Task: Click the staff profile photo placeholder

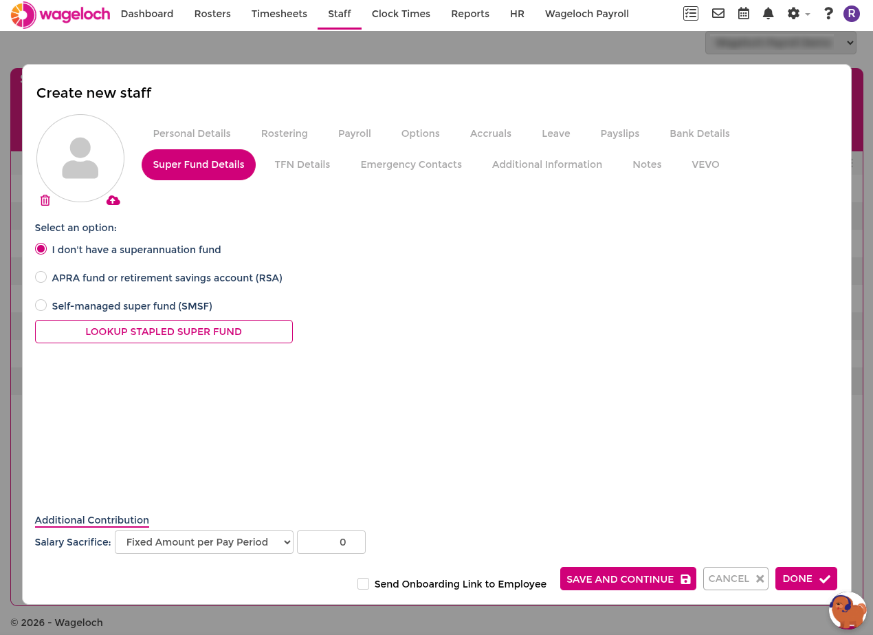Action: click(80, 158)
